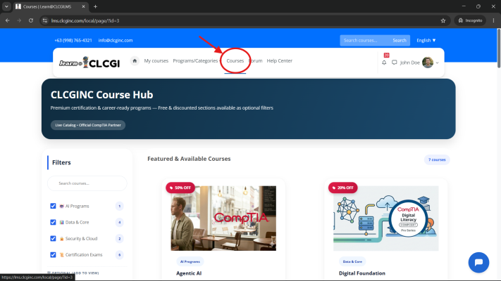Uncheck the Certification Exams filter
The height and width of the screenshot is (281, 501).
point(53,254)
